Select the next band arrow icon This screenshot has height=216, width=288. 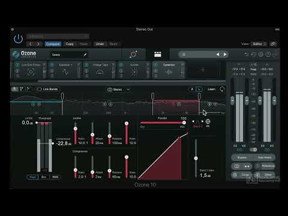point(202,121)
